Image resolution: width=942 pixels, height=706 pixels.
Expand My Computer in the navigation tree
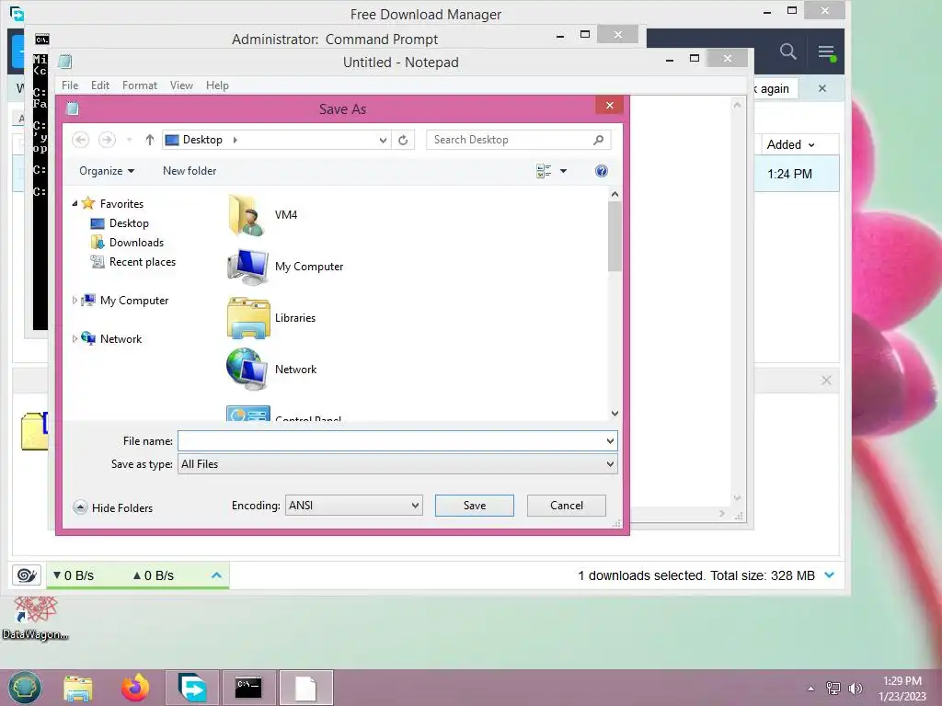point(75,301)
